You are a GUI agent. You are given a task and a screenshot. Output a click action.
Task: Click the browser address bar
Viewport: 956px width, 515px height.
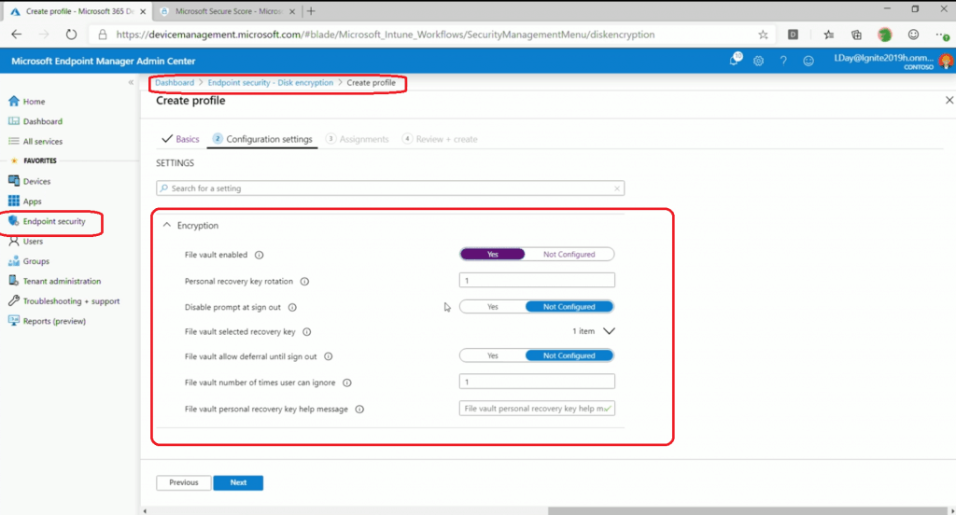coord(433,35)
